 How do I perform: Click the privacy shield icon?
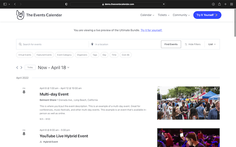pyautogui.click(x=66, y=4)
